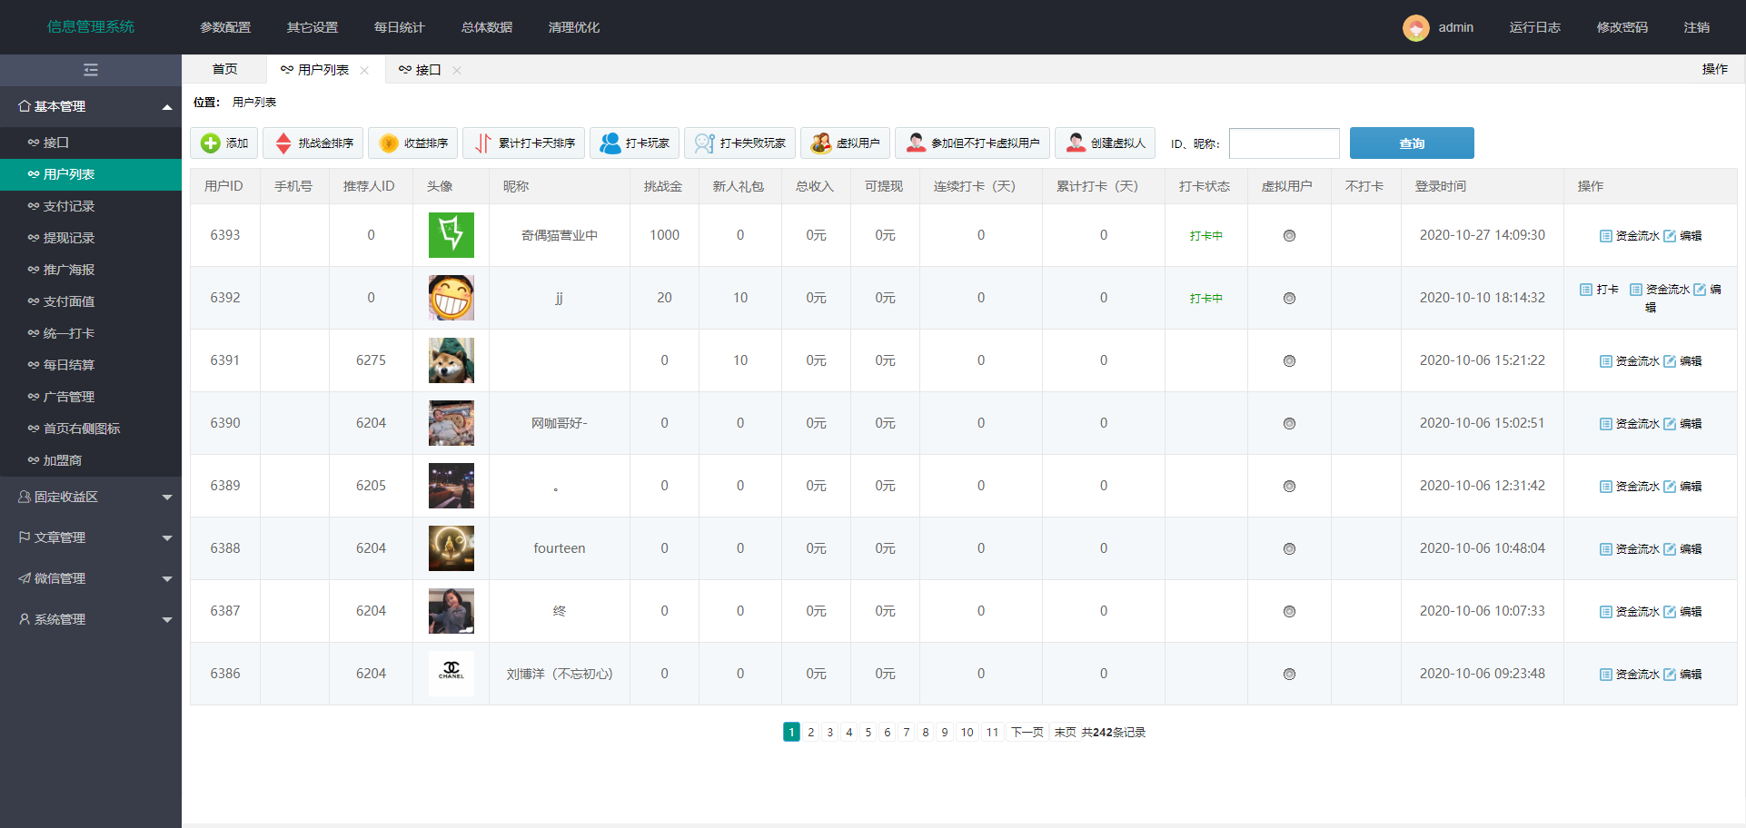Click the 虚拟用户 people icon
Image resolution: width=1746 pixels, height=828 pixels.
coord(821,143)
